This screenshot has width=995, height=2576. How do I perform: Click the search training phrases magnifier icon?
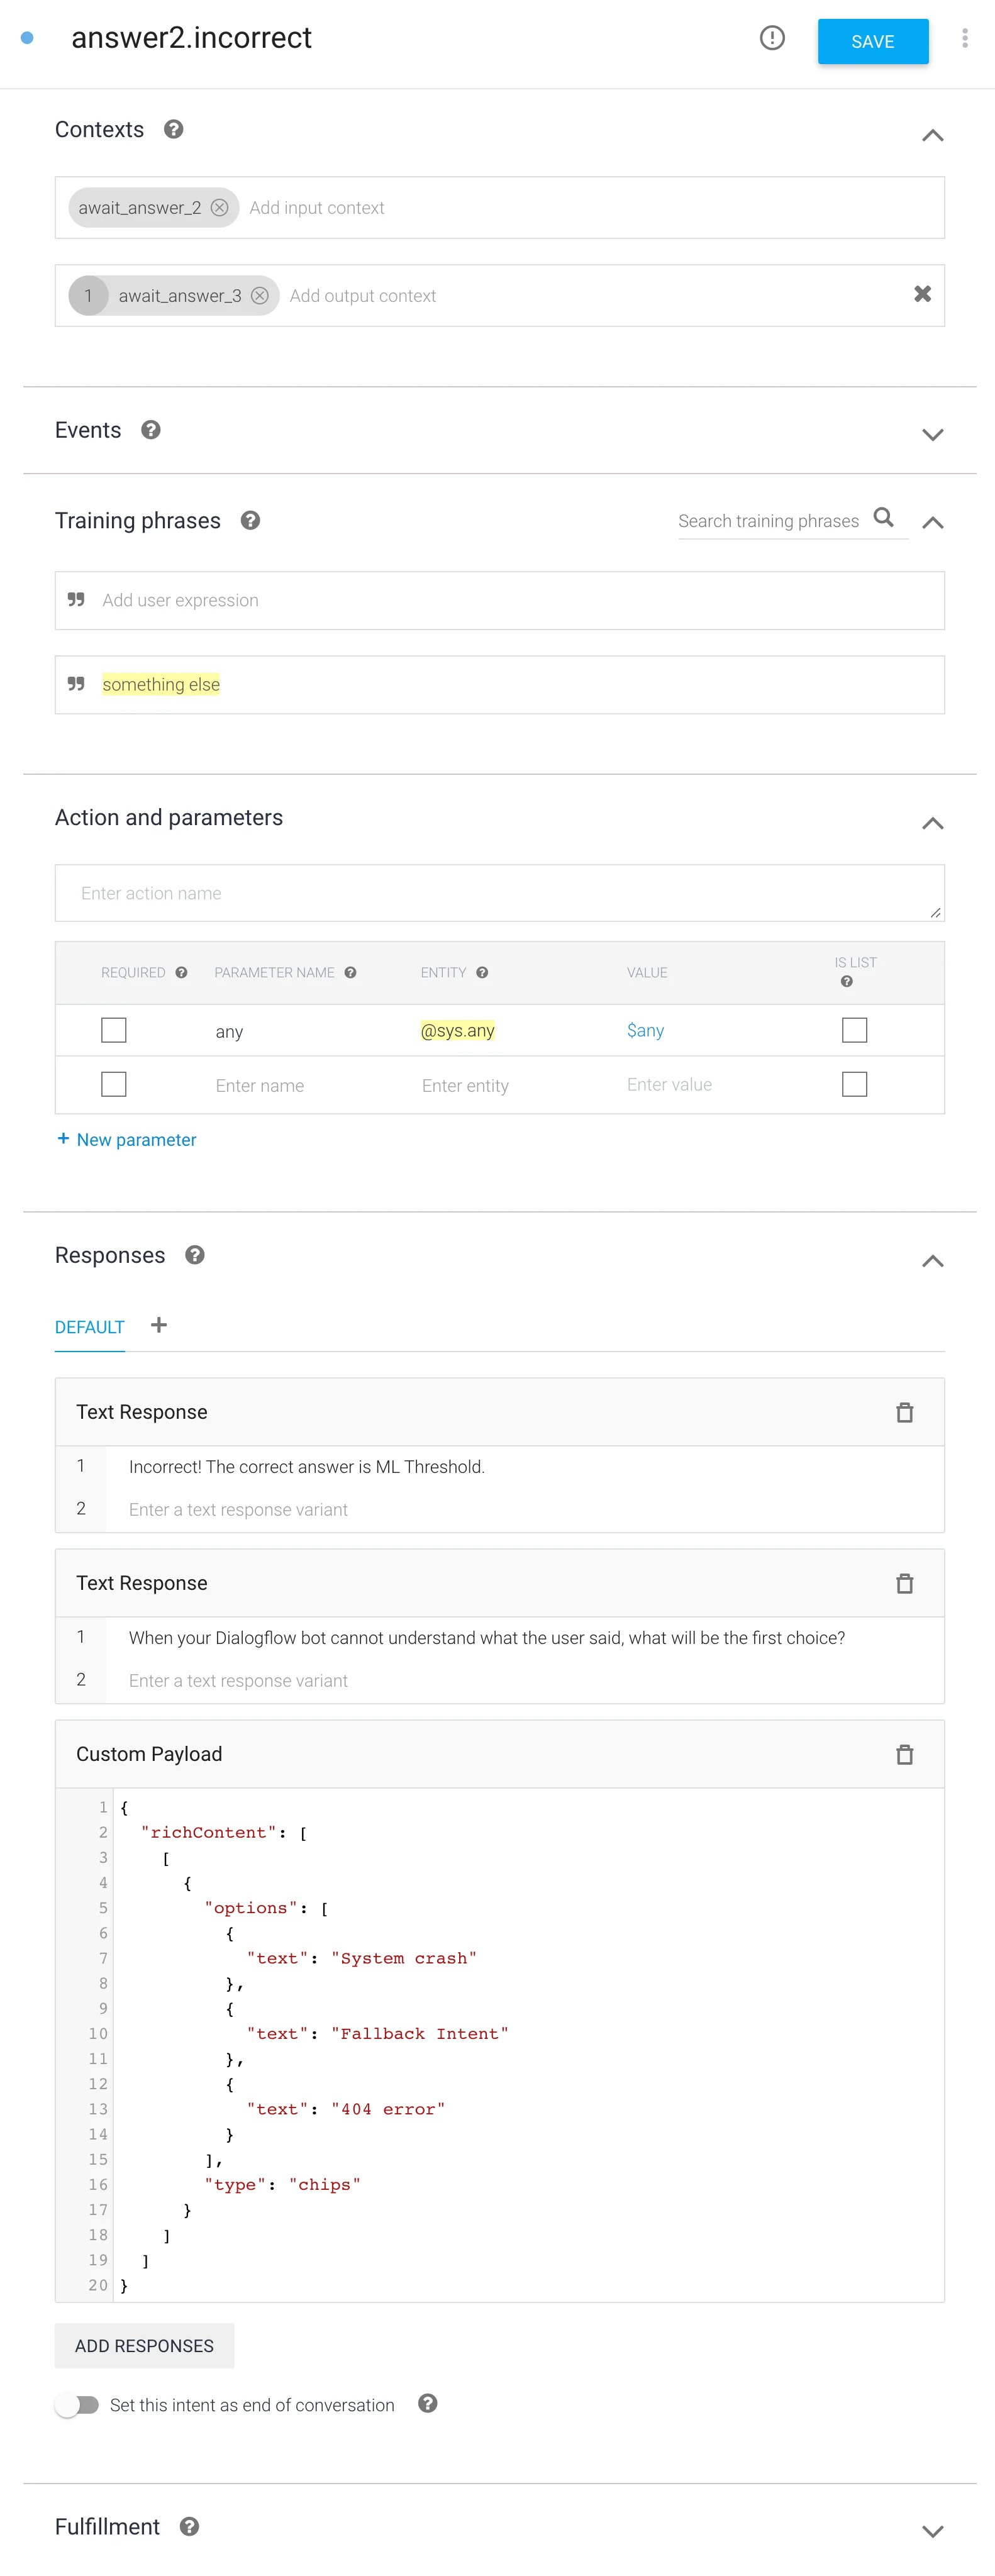pos(883,518)
